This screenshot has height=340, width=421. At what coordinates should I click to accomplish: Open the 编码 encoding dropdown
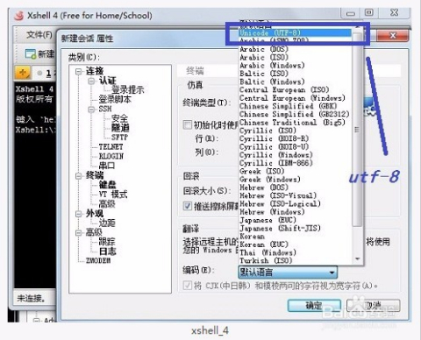[x=288, y=273]
